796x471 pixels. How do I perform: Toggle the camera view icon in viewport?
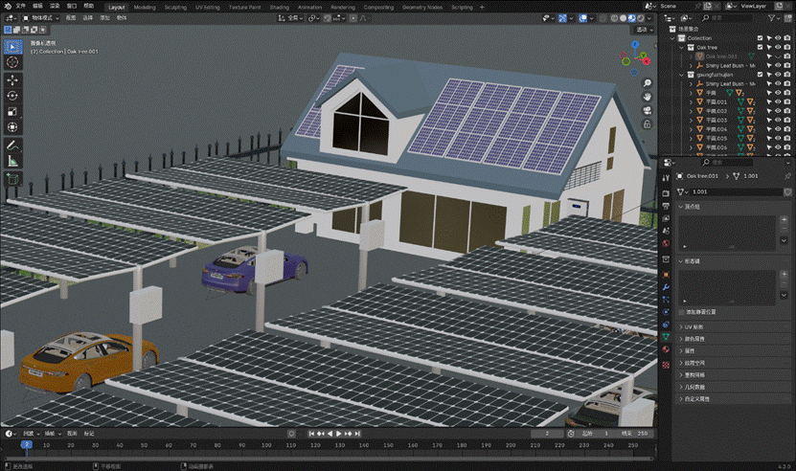pyautogui.click(x=648, y=111)
